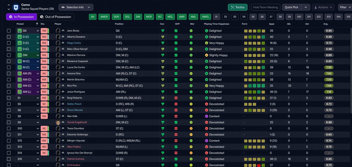Switch to the Out of Possession tab

coord(56,17)
